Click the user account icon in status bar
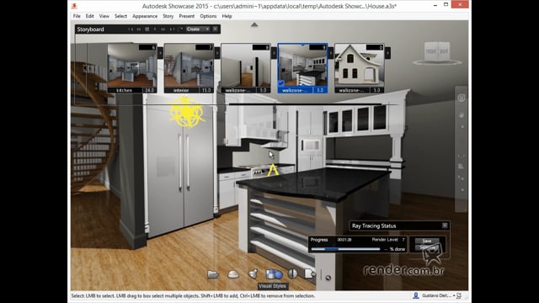Viewport: 539px width, 303px height. click(x=415, y=295)
